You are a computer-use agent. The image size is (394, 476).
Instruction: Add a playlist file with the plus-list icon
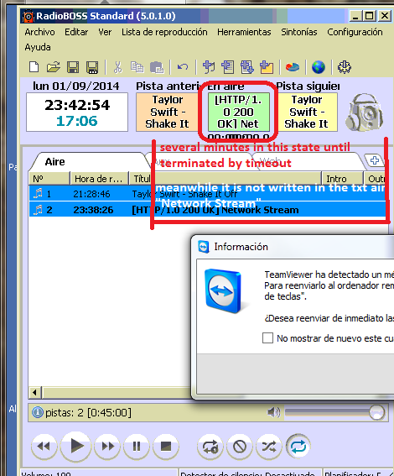pos(228,67)
